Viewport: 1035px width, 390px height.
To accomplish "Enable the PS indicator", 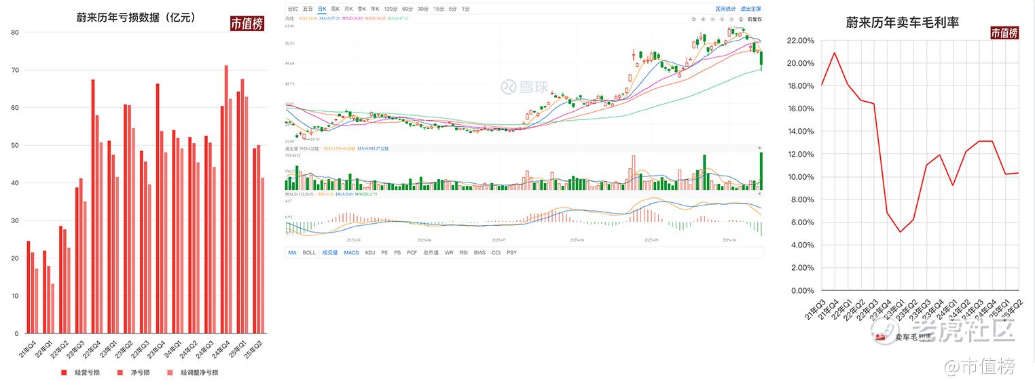I will [x=398, y=252].
